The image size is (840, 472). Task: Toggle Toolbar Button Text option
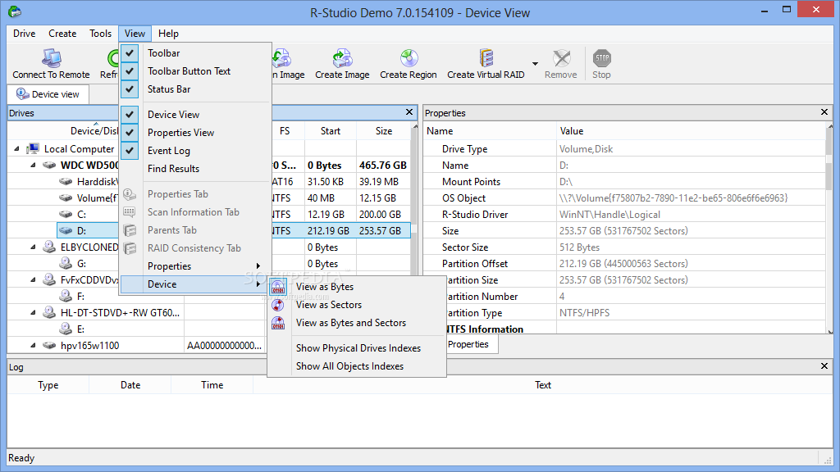click(x=130, y=71)
